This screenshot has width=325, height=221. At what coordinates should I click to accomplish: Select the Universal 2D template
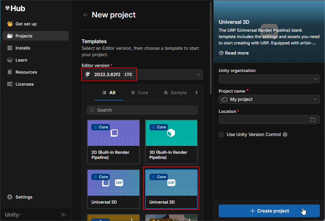tap(113, 189)
